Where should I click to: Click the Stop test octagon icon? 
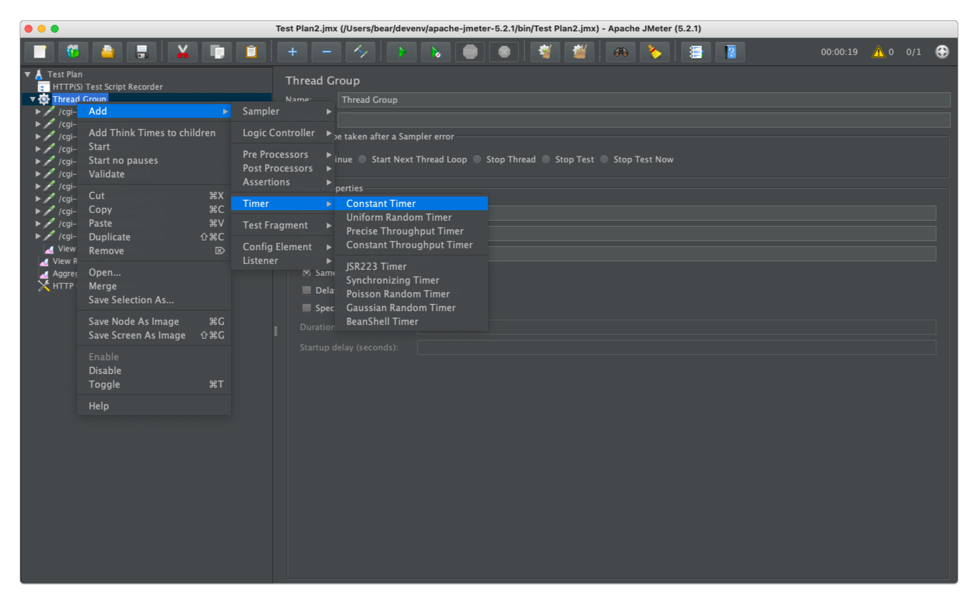[470, 52]
